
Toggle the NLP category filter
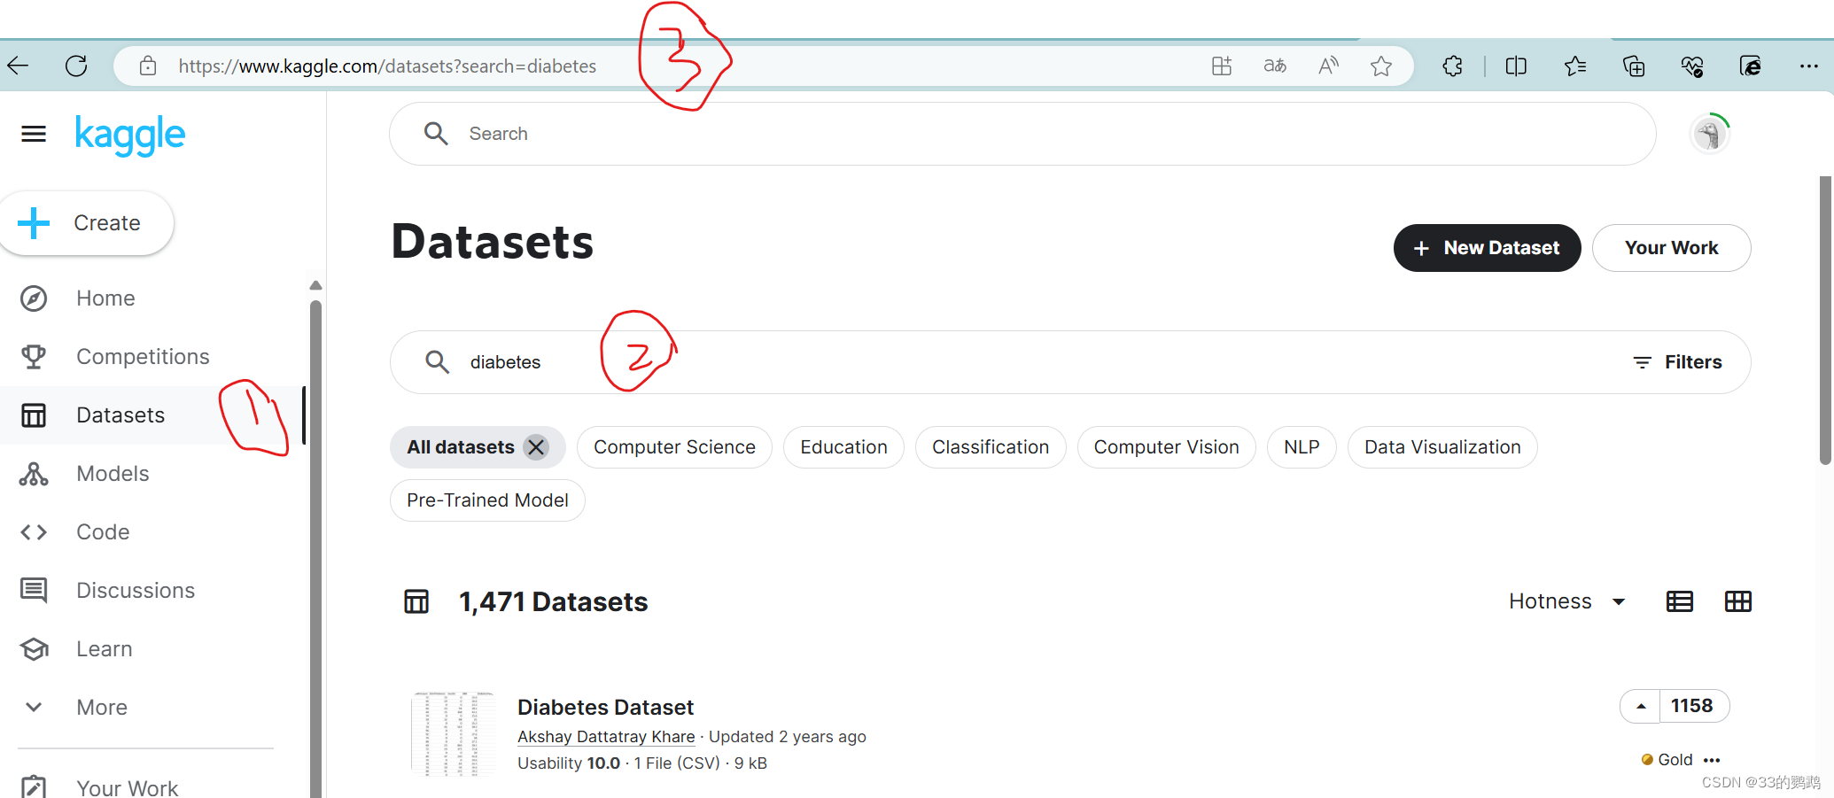point(1301,447)
